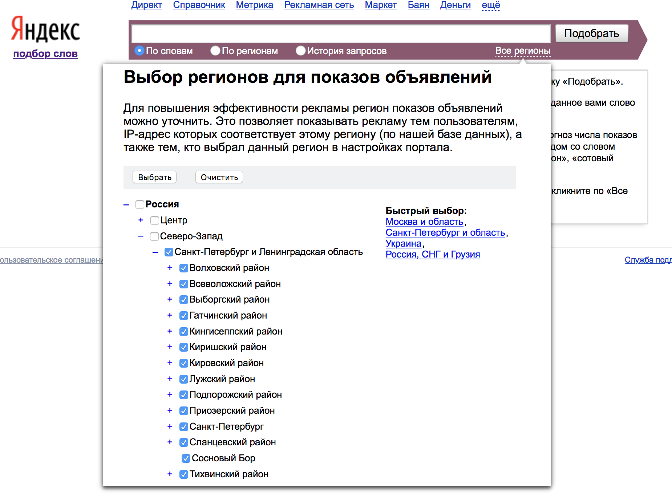Open the Директ menu link
The height and width of the screenshot is (502, 672).
point(146,5)
